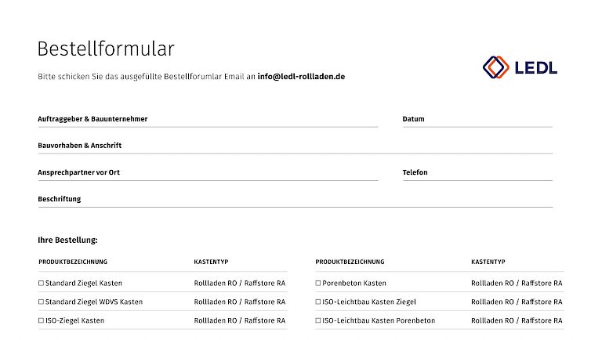
Task: Check the Standard Ziegel Kasten checkbox
Action: [x=42, y=283]
